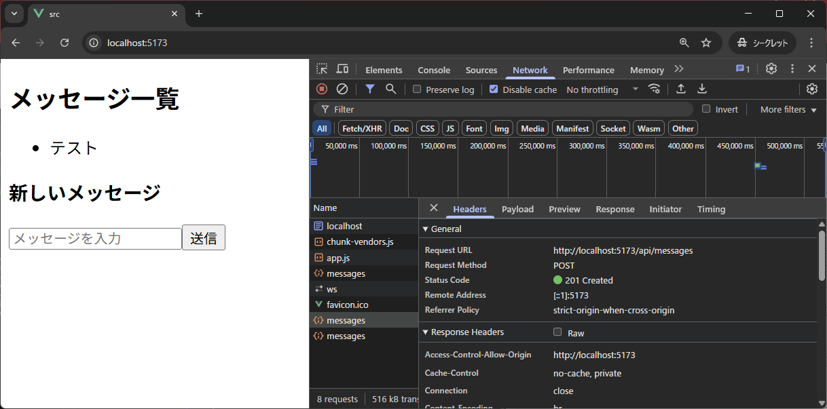Filter requests by CSS
Image resolution: width=827 pixels, height=409 pixels.
[x=427, y=128]
